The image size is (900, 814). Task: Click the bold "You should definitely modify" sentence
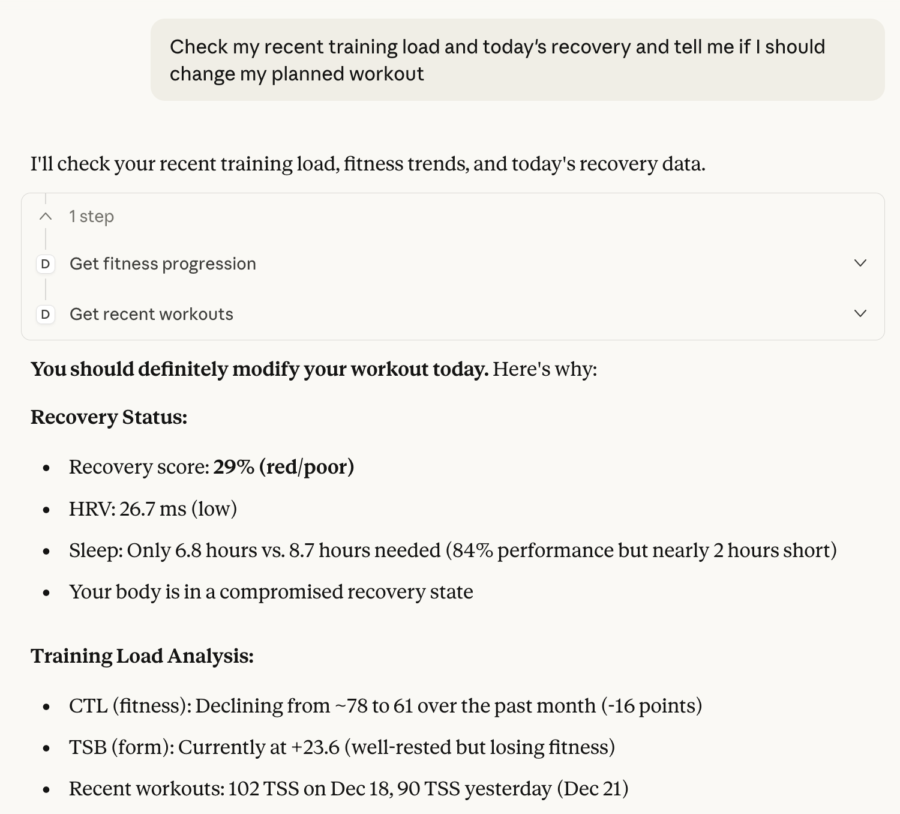[259, 369]
